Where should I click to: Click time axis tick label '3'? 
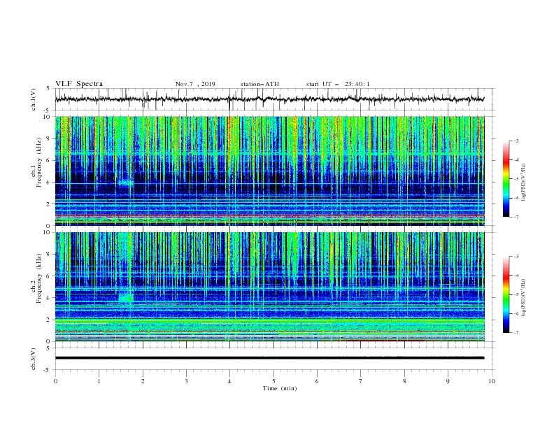[x=186, y=381]
